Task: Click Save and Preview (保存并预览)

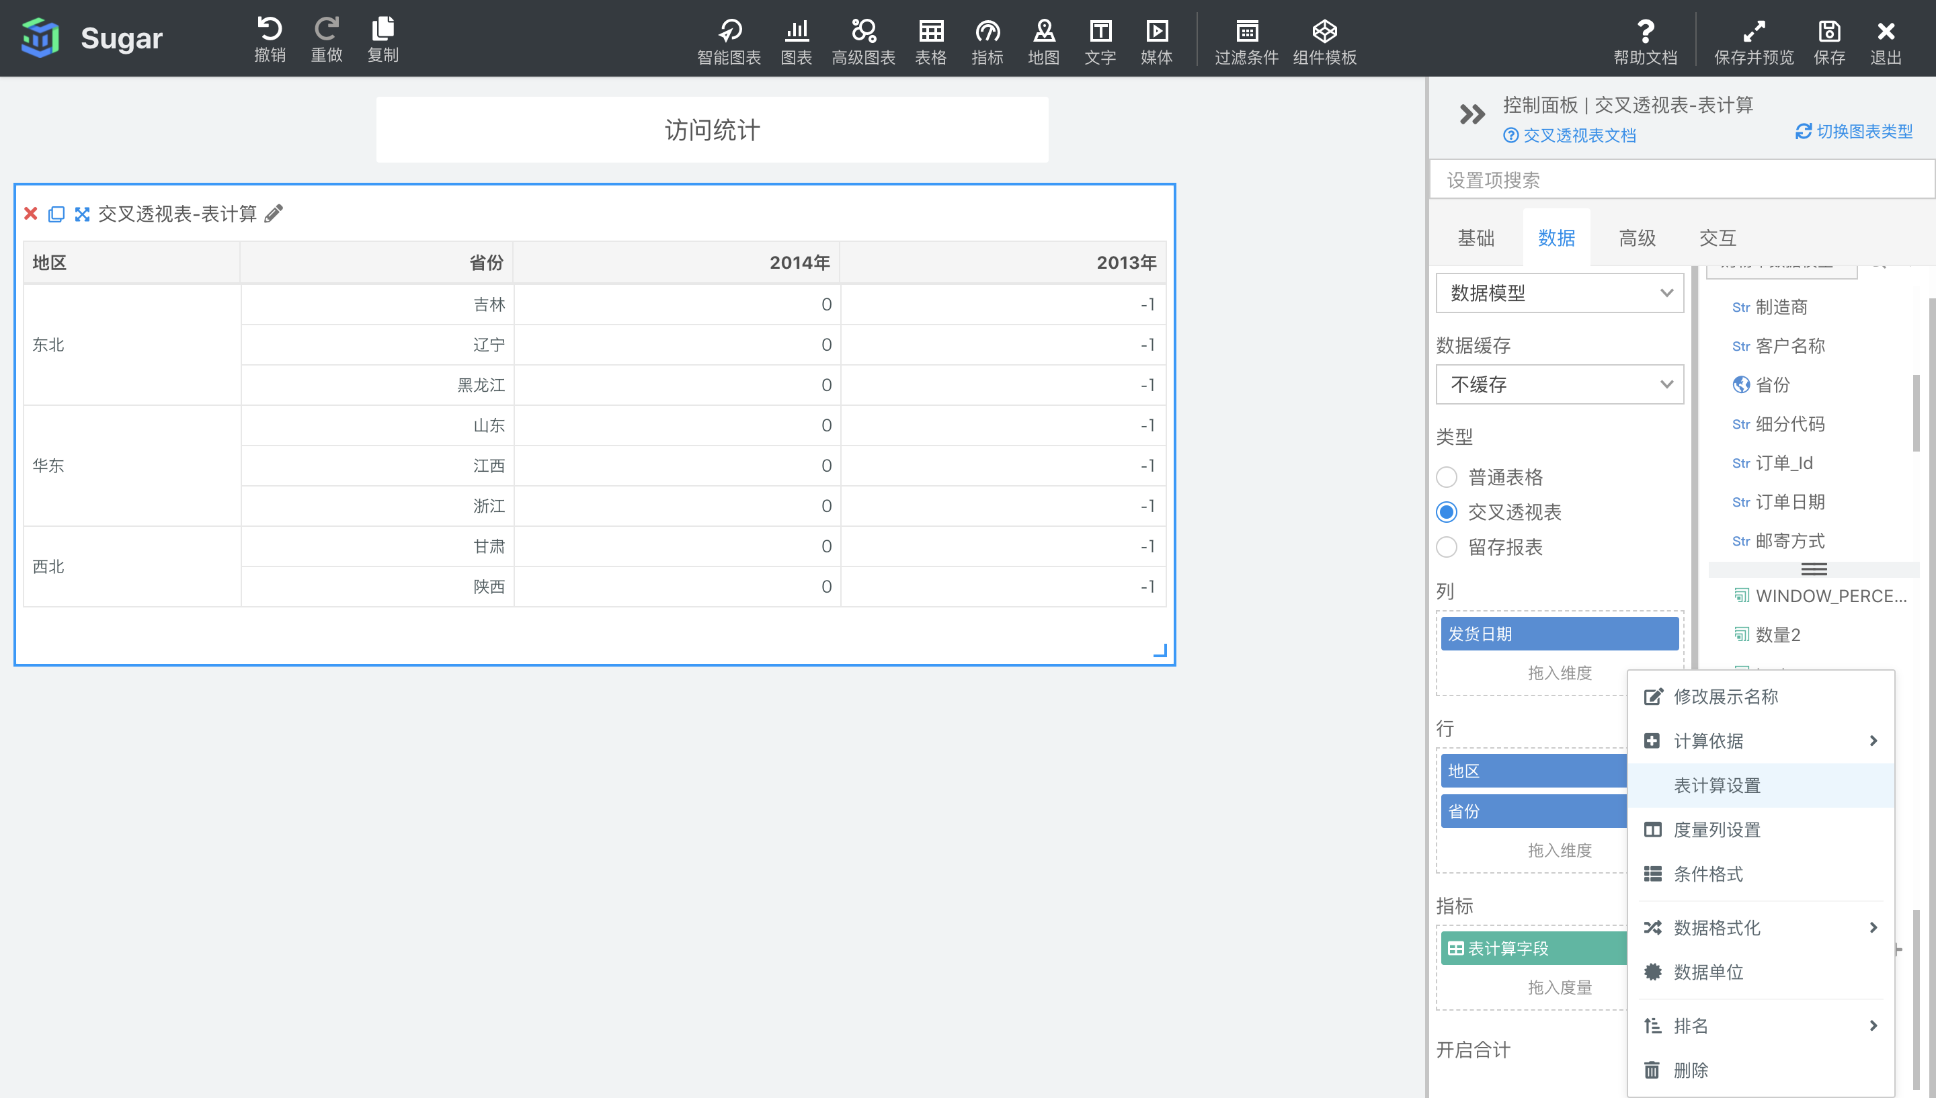Action: (1753, 42)
